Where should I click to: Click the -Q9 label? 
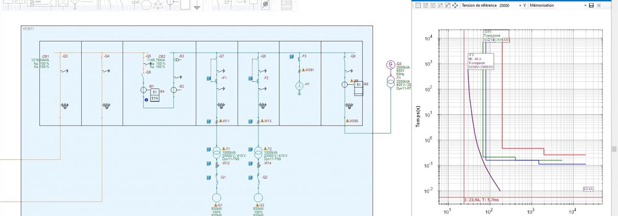352,56
